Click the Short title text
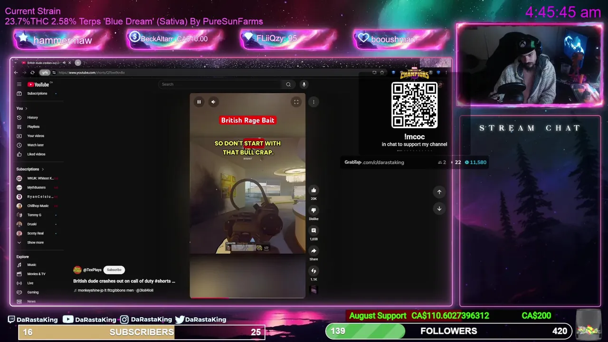Image resolution: width=608 pixels, height=342 pixels. coord(124,281)
